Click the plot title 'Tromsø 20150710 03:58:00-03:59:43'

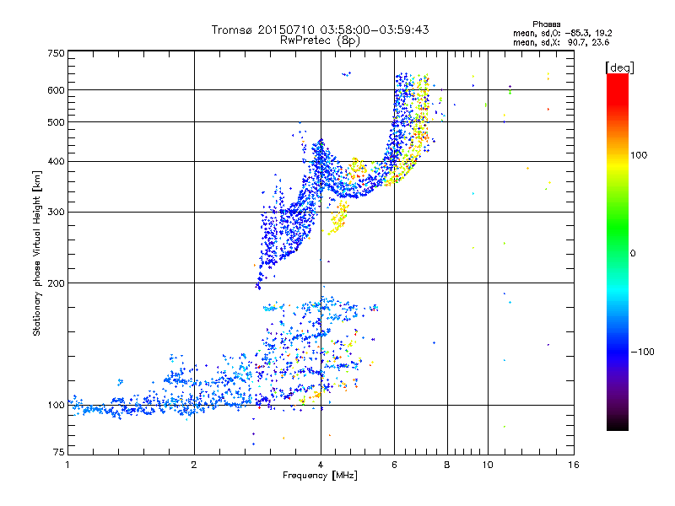[320, 30]
